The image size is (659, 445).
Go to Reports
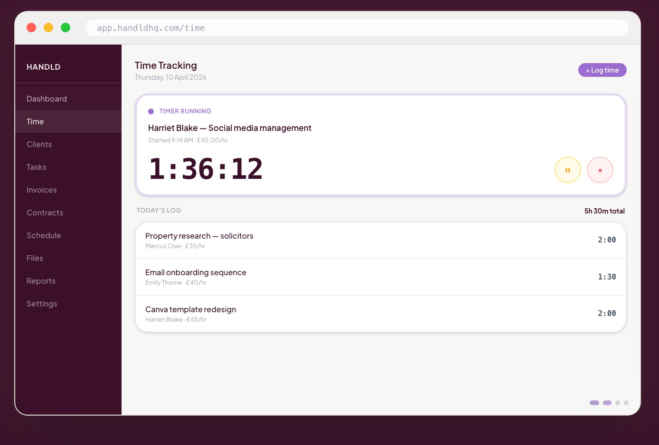pyautogui.click(x=41, y=281)
